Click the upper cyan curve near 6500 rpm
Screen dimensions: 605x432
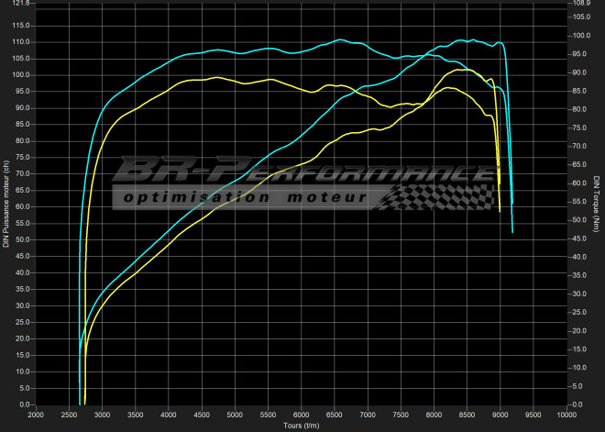339,40
